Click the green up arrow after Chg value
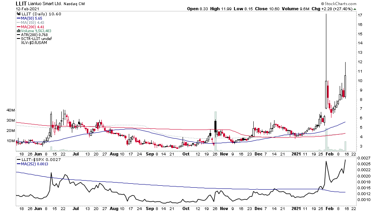This screenshot has height=212, width=377. (355, 9)
